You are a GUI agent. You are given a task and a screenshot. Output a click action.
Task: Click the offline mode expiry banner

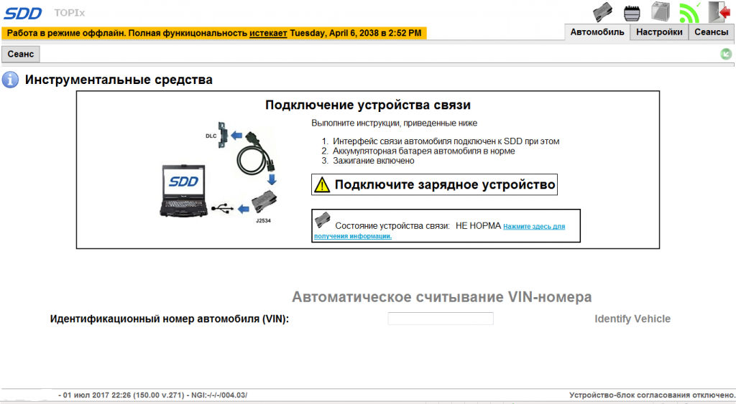[x=214, y=33]
